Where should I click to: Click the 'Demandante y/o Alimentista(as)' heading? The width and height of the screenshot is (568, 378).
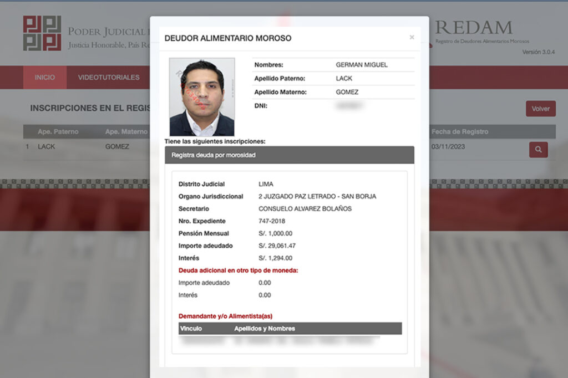click(x=225, y=316)
